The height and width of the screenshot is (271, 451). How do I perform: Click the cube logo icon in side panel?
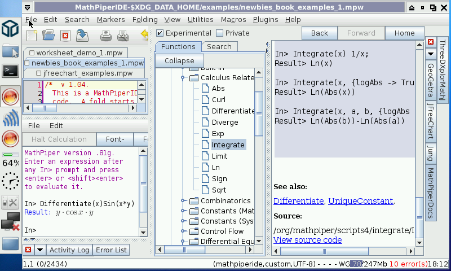10,28
